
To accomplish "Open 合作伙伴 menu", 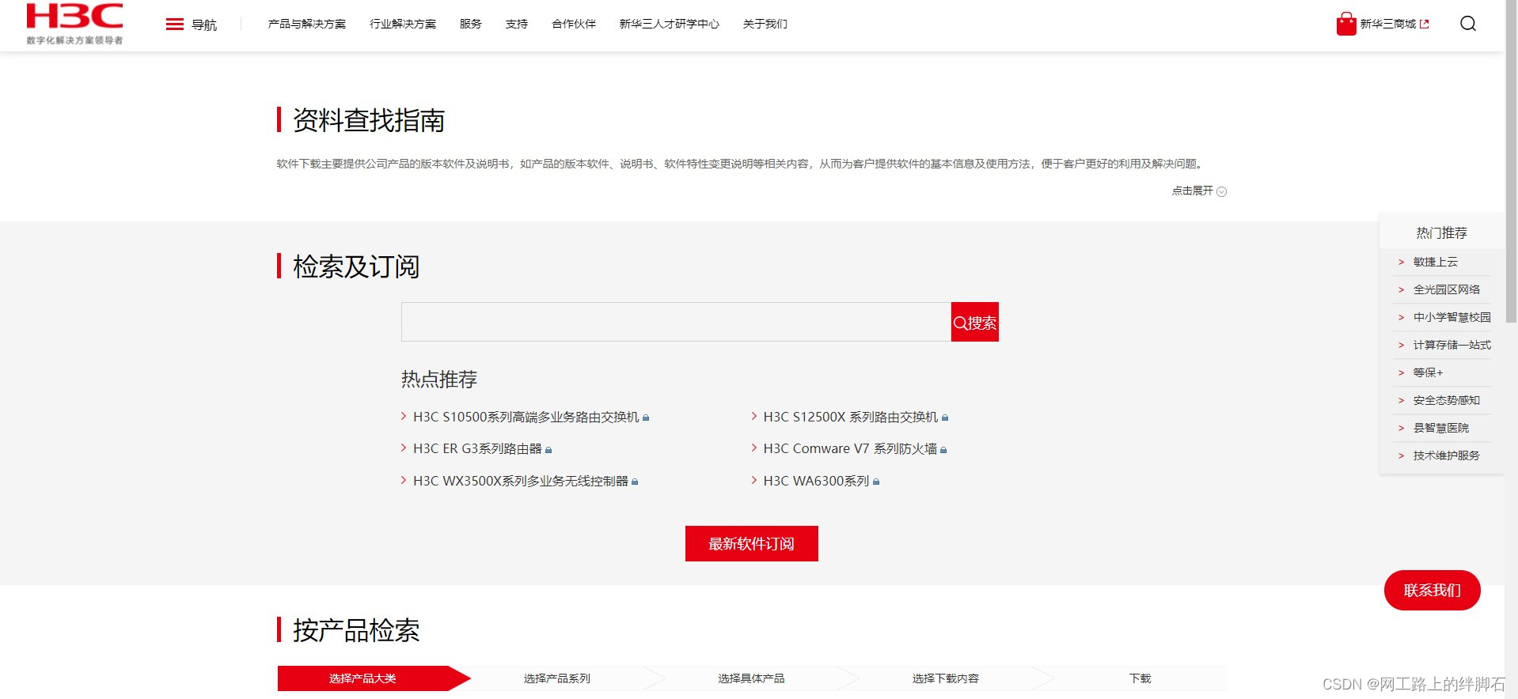I will 574,25.
